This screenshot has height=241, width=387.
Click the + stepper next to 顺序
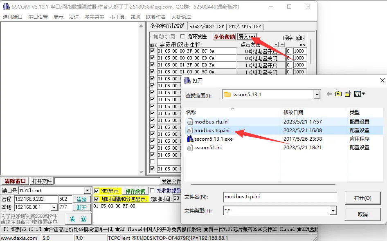(277, 44)
